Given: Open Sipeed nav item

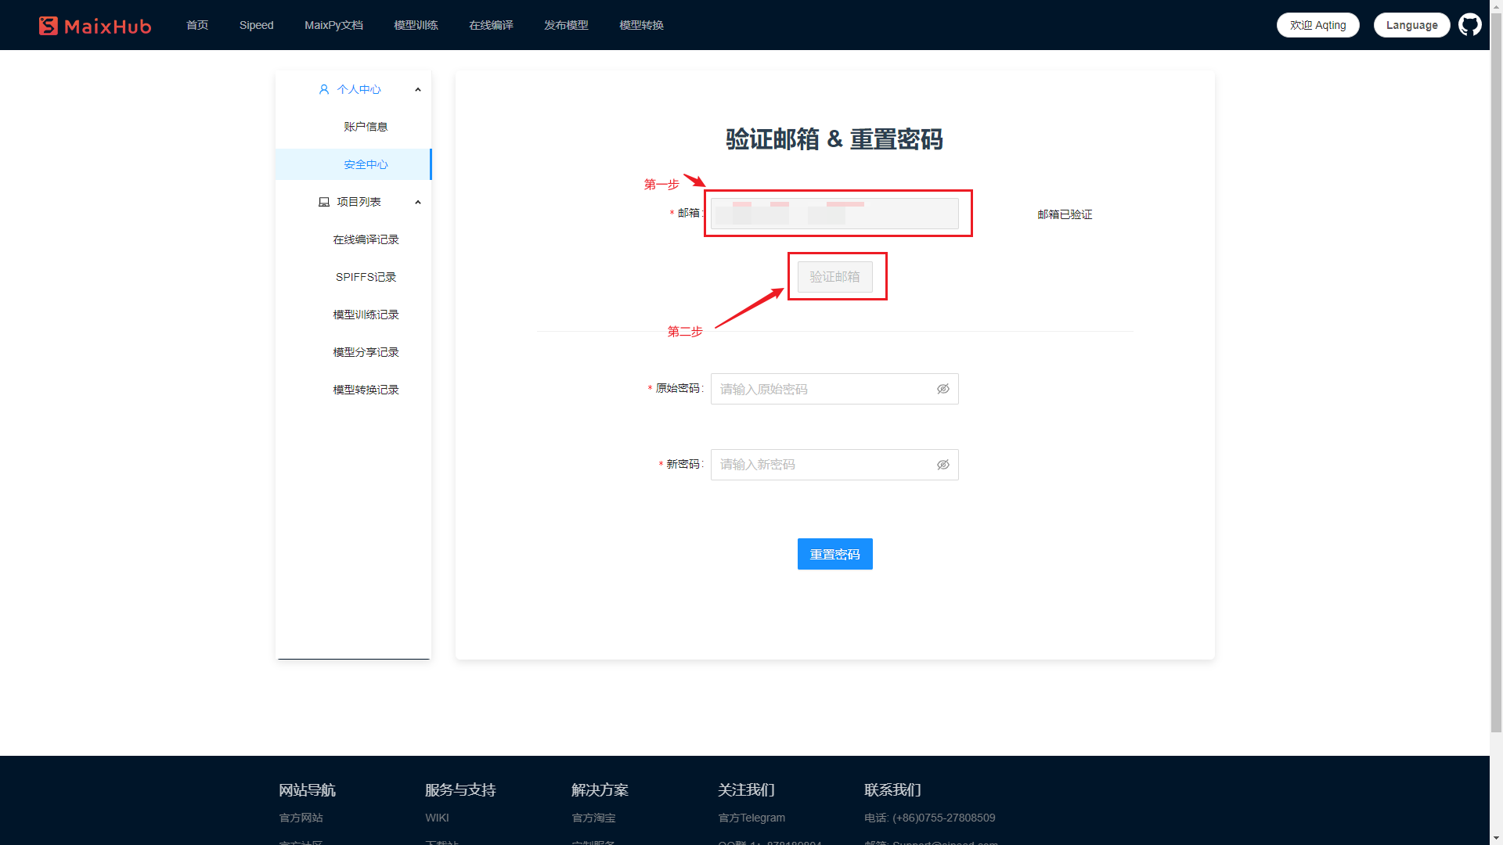Looking at the screenshot, I should tap(256, 25).
